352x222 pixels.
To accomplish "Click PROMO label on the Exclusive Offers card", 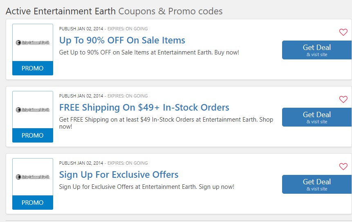I will coord(33,203).
